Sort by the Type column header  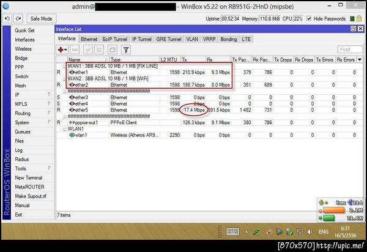[135, 60]
